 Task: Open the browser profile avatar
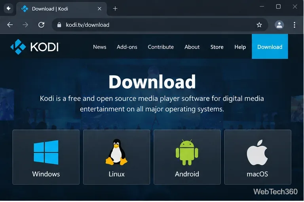point(279,25)
